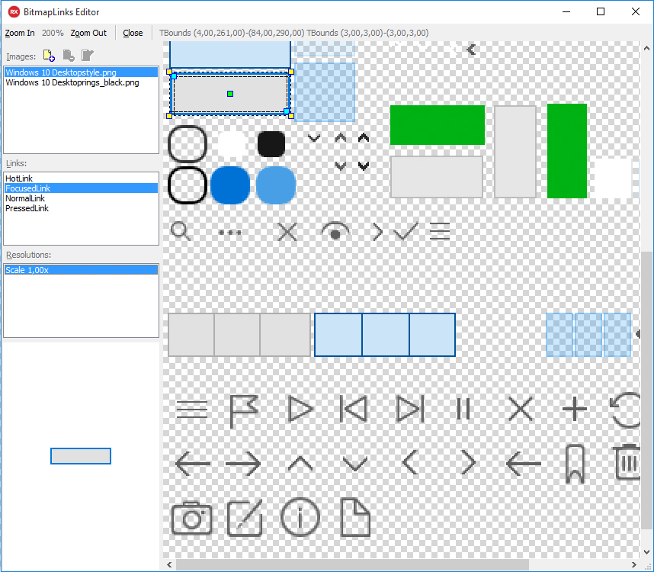The width and height of the screenshot is (654, 572).
Task: Click the flag icon on the bitmap canvas
Action: tap(244, 410)
